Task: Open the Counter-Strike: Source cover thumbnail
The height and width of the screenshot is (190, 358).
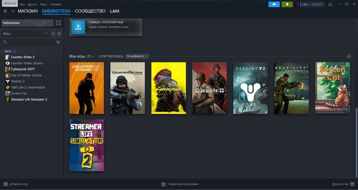Action: pos(128,88)
